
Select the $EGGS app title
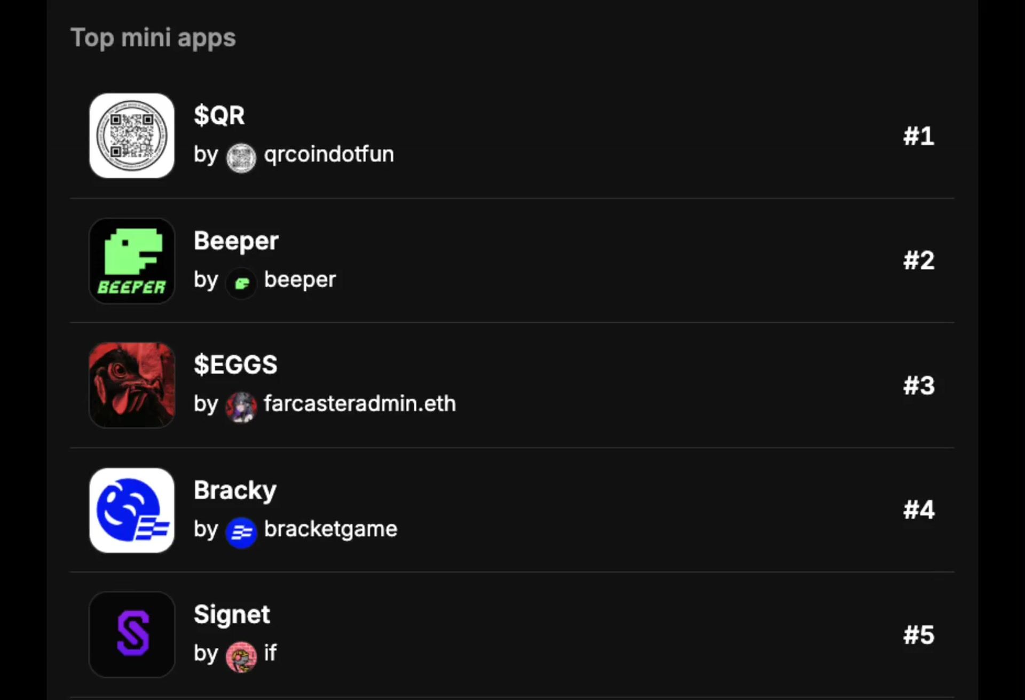tap(235, 365)
